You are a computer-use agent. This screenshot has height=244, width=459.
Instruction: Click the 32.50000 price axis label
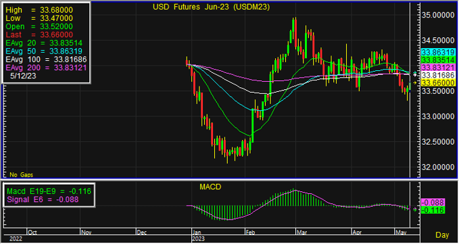click(x=439, y=142)
